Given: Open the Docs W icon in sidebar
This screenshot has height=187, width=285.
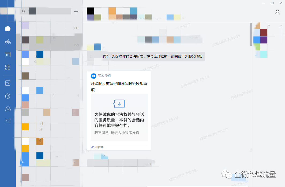Looking at the screenshot, I should [7, 83].
